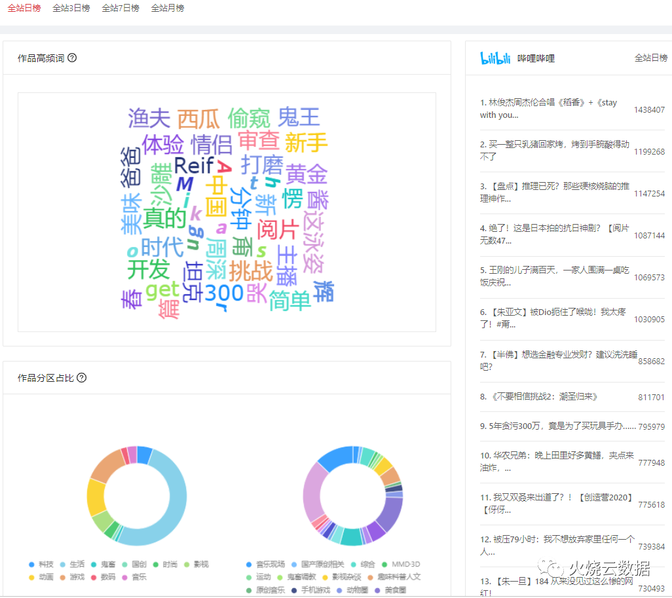Open ranking item 5 王刚的儿子满百天
672x598 pixels.
[x=572, y=276]
